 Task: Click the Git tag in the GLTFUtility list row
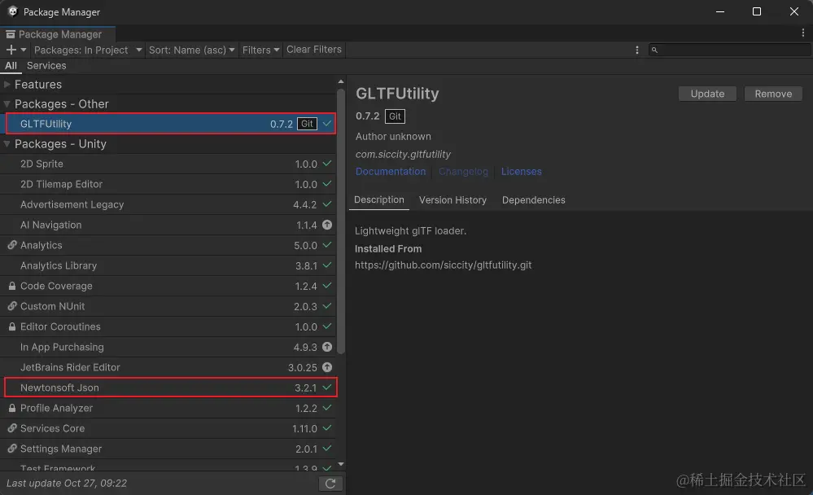click(307, 124)
